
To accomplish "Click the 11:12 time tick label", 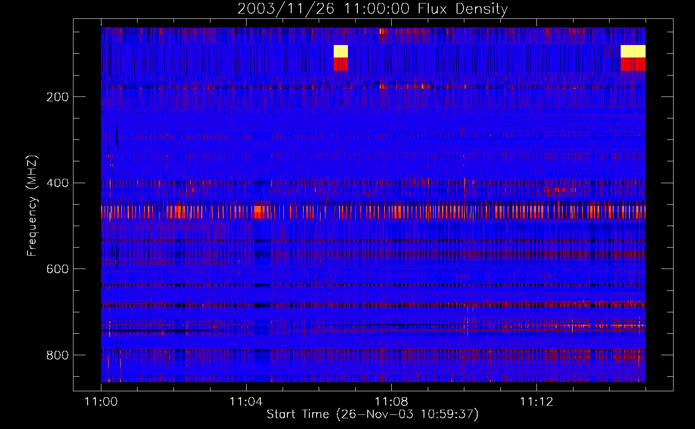I will [536, 402].
